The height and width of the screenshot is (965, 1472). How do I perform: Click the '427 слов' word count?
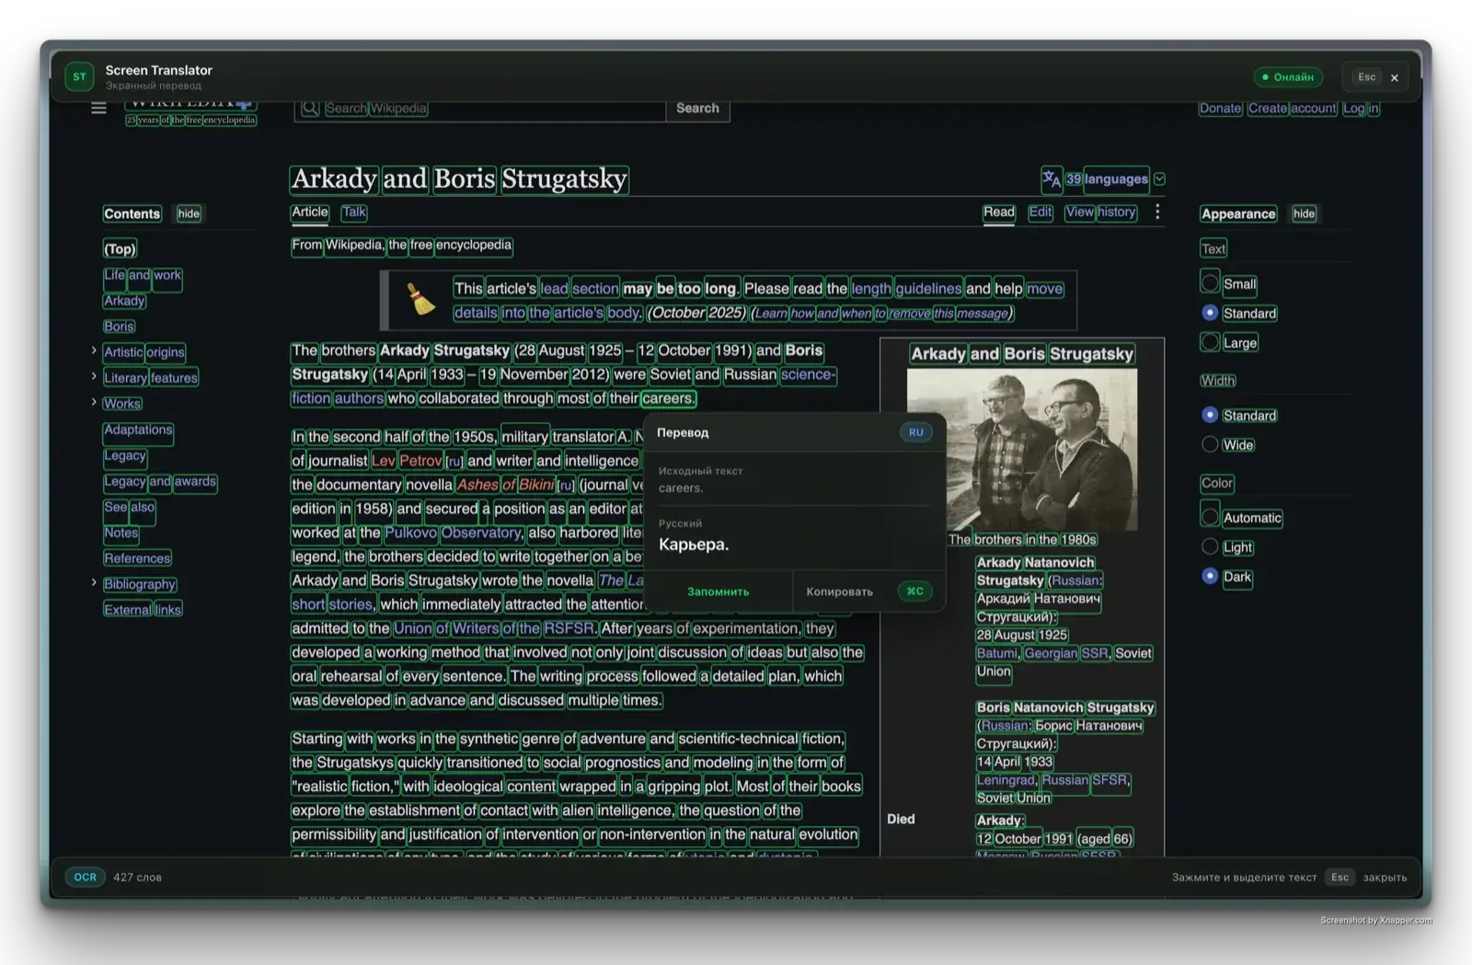pyautogui.click(x=137, y=878)
